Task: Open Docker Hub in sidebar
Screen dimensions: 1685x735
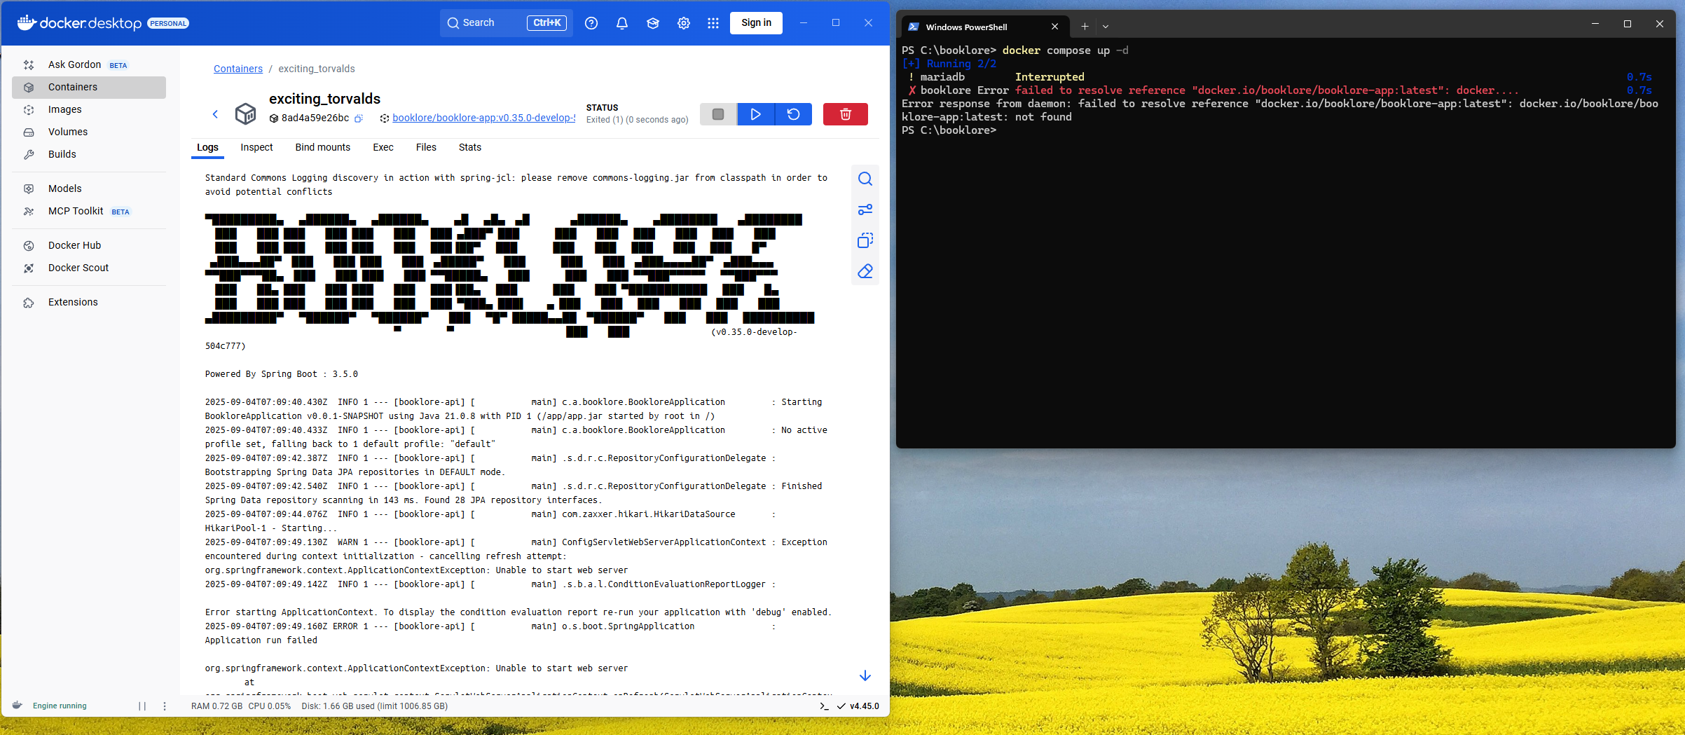Action: tap(89, 245)
